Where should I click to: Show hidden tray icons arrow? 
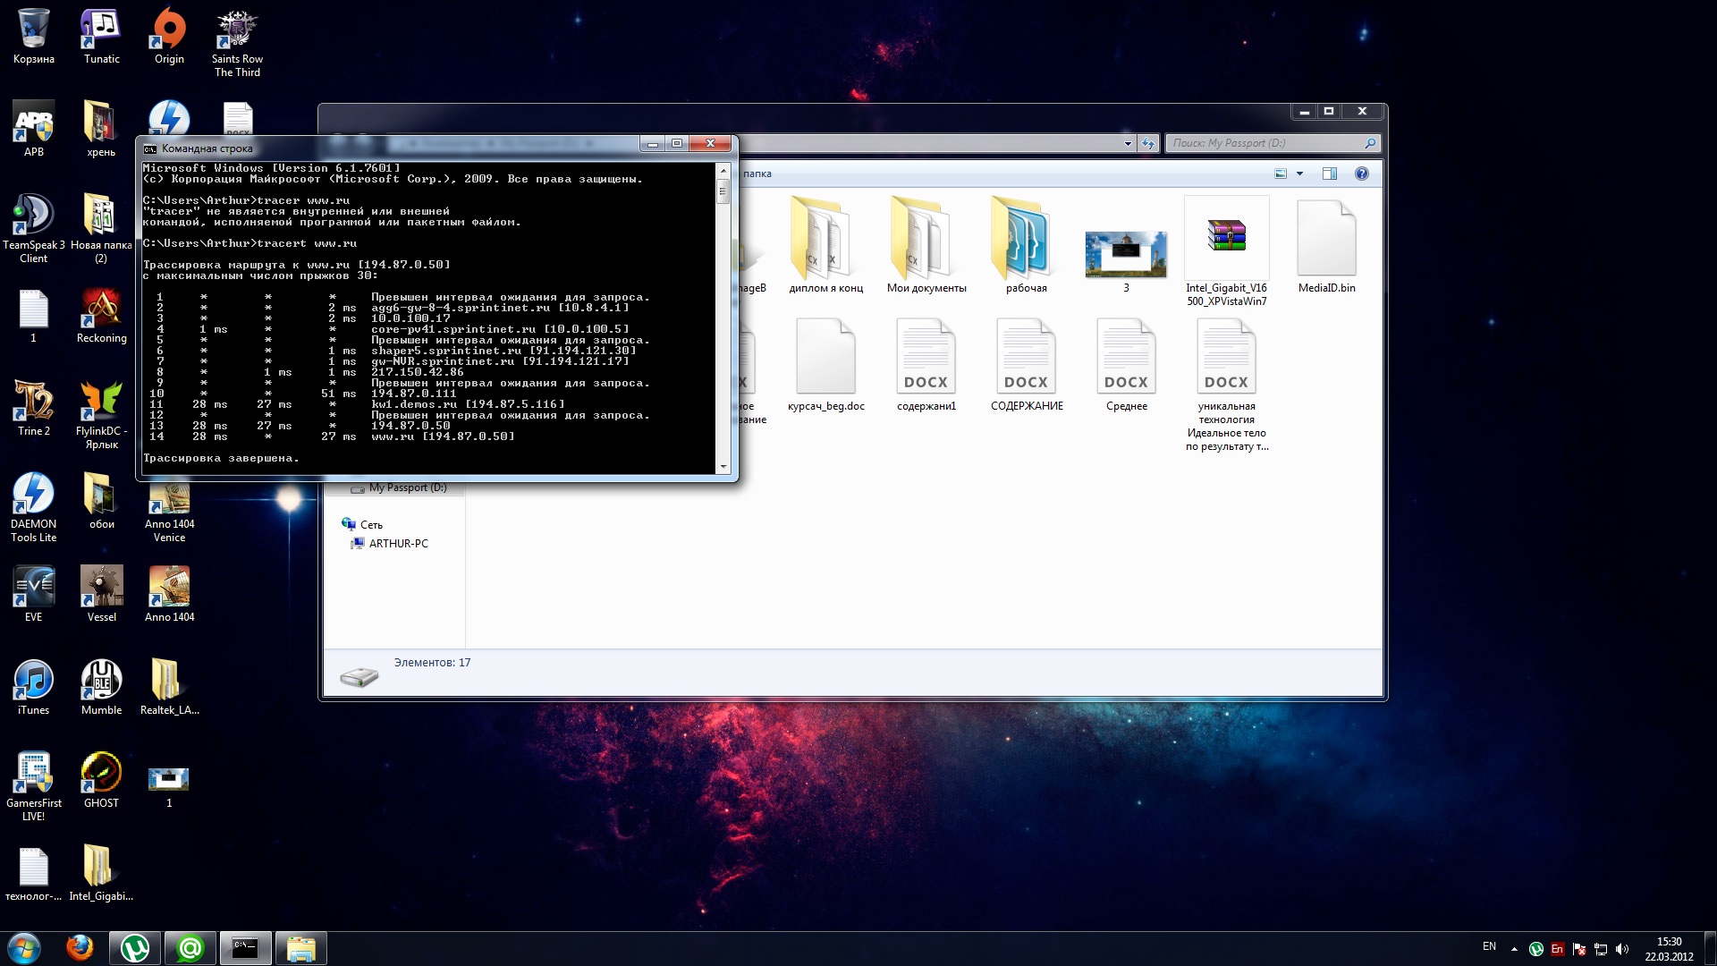1514,949
